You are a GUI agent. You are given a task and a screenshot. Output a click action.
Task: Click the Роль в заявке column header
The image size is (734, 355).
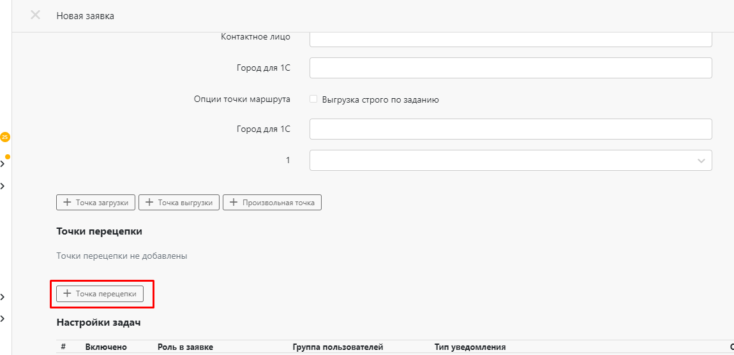[185, 347]
